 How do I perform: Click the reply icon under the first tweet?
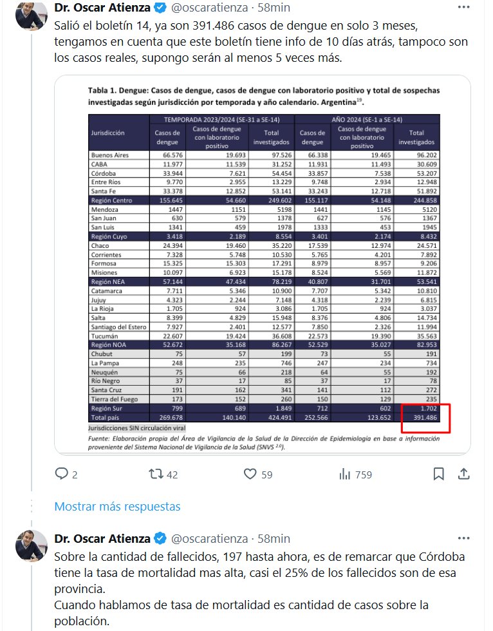click(62, 475)
